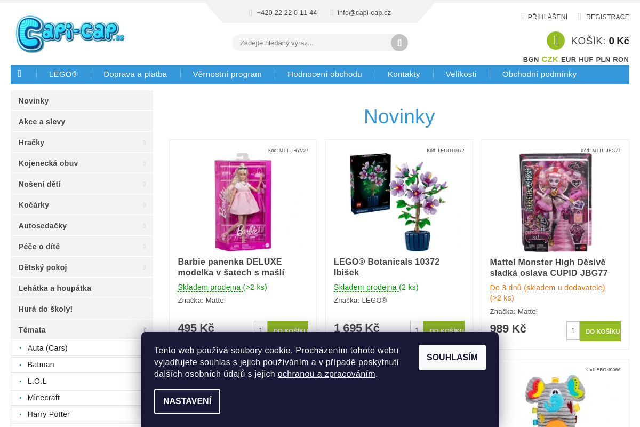Click the Capi-cap logo
This screenshot has height=427, width=640.
(x=70, y=34)
